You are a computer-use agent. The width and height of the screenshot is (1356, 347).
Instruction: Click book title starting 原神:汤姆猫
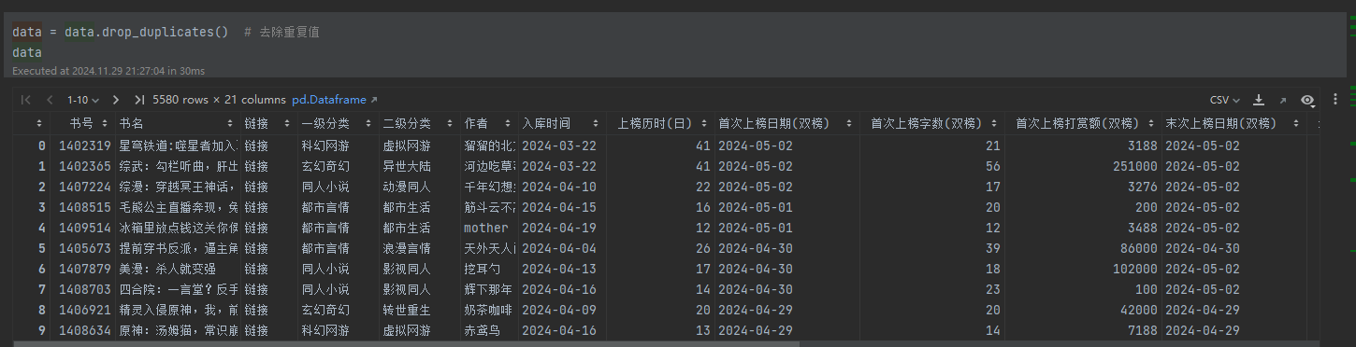click(178, 330)
